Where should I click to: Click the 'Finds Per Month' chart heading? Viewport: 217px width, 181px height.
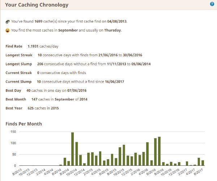point(24,124)
